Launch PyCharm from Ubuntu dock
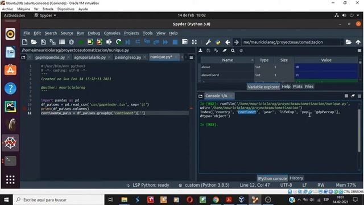 pos(10,106)
